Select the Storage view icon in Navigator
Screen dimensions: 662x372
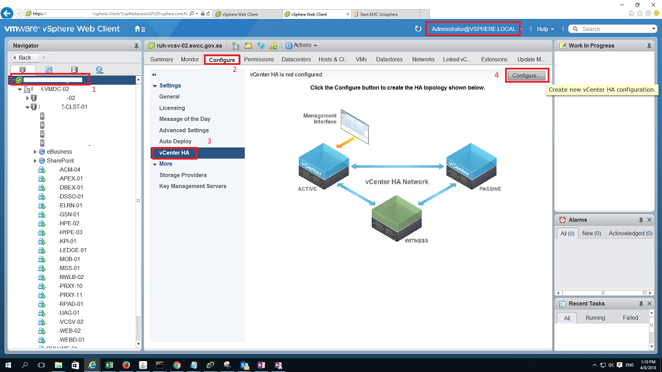click(x=74, y=69)
